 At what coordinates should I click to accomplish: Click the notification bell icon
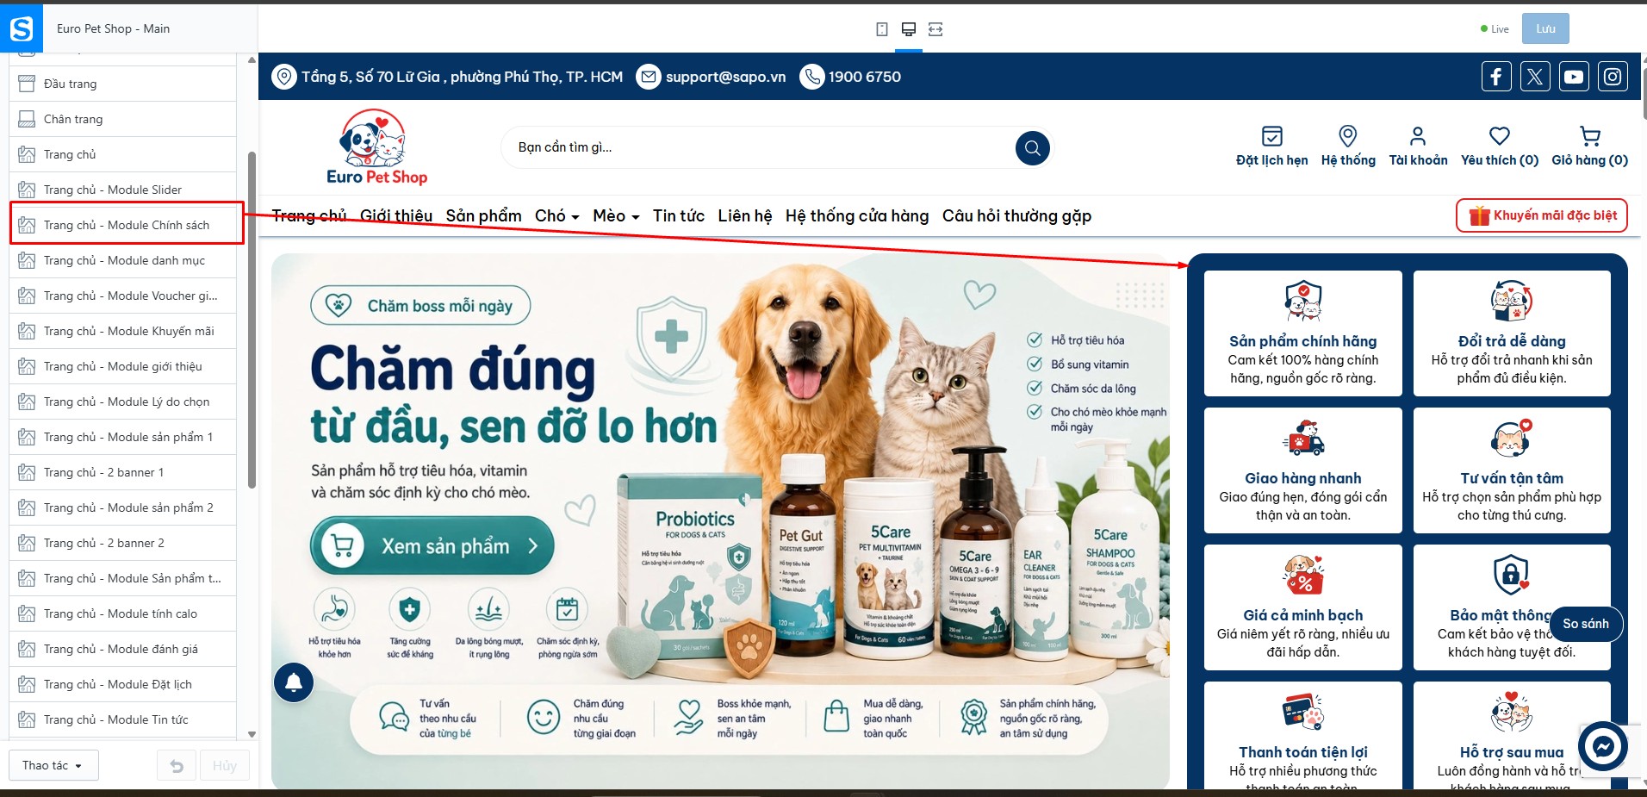pos(294,682)
